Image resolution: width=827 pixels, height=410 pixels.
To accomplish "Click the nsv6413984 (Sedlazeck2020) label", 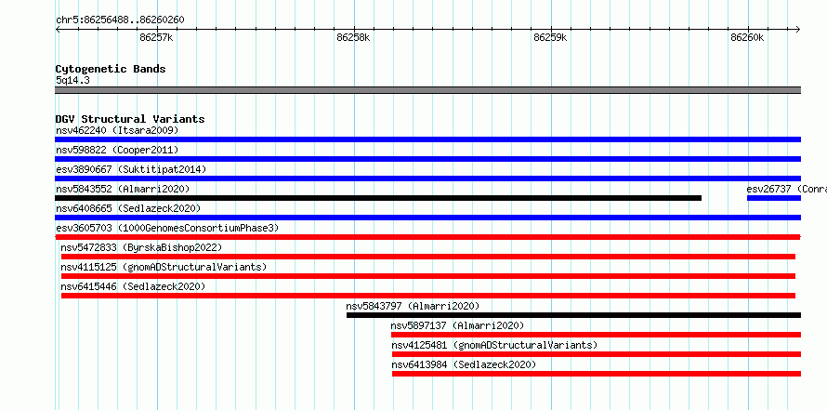I will pos(464,364).
